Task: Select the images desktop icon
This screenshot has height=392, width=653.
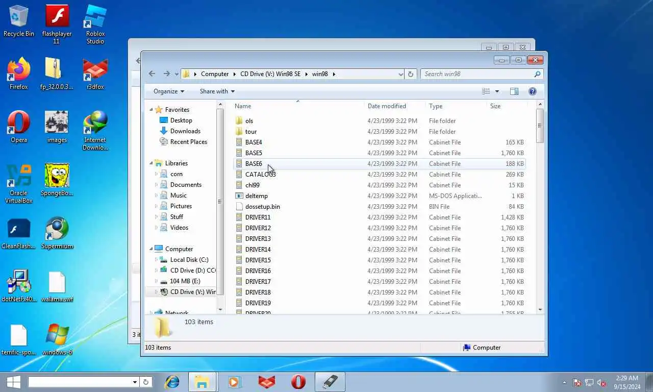Action: (57, 127)
